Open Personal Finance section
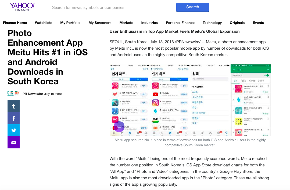The width and height of the screenshot is (290, 190). [180, 23]
